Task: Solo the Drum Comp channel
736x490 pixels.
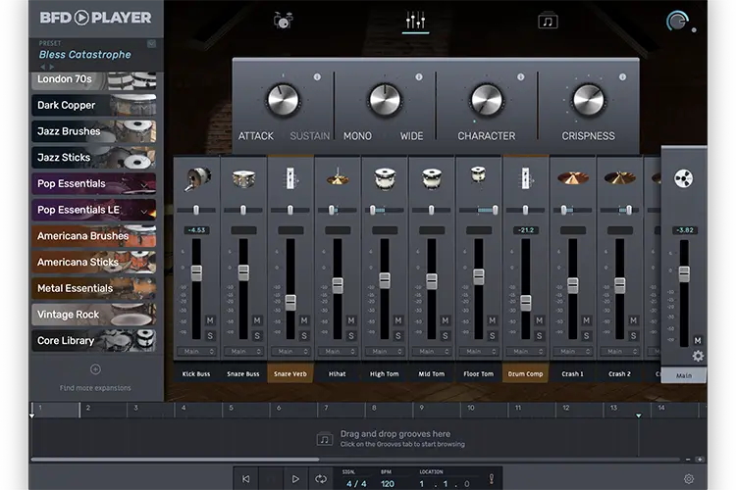Action: point(540,336)
